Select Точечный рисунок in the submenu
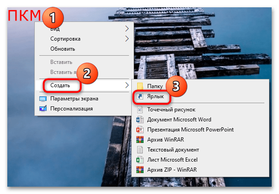Image resolution: width=279 pixels, height=194 pixels. (x=200, y=110)
